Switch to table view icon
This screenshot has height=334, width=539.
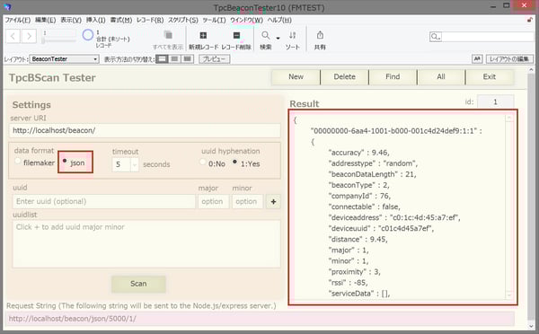coord(188,59)
